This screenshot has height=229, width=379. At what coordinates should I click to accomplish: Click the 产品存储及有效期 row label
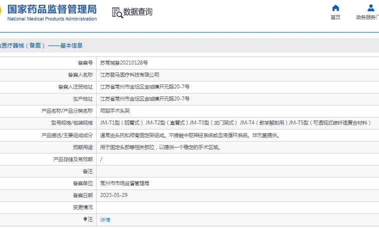pos(73,159)
